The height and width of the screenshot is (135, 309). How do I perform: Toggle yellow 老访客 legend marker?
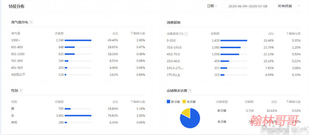[x=184, y=102]
